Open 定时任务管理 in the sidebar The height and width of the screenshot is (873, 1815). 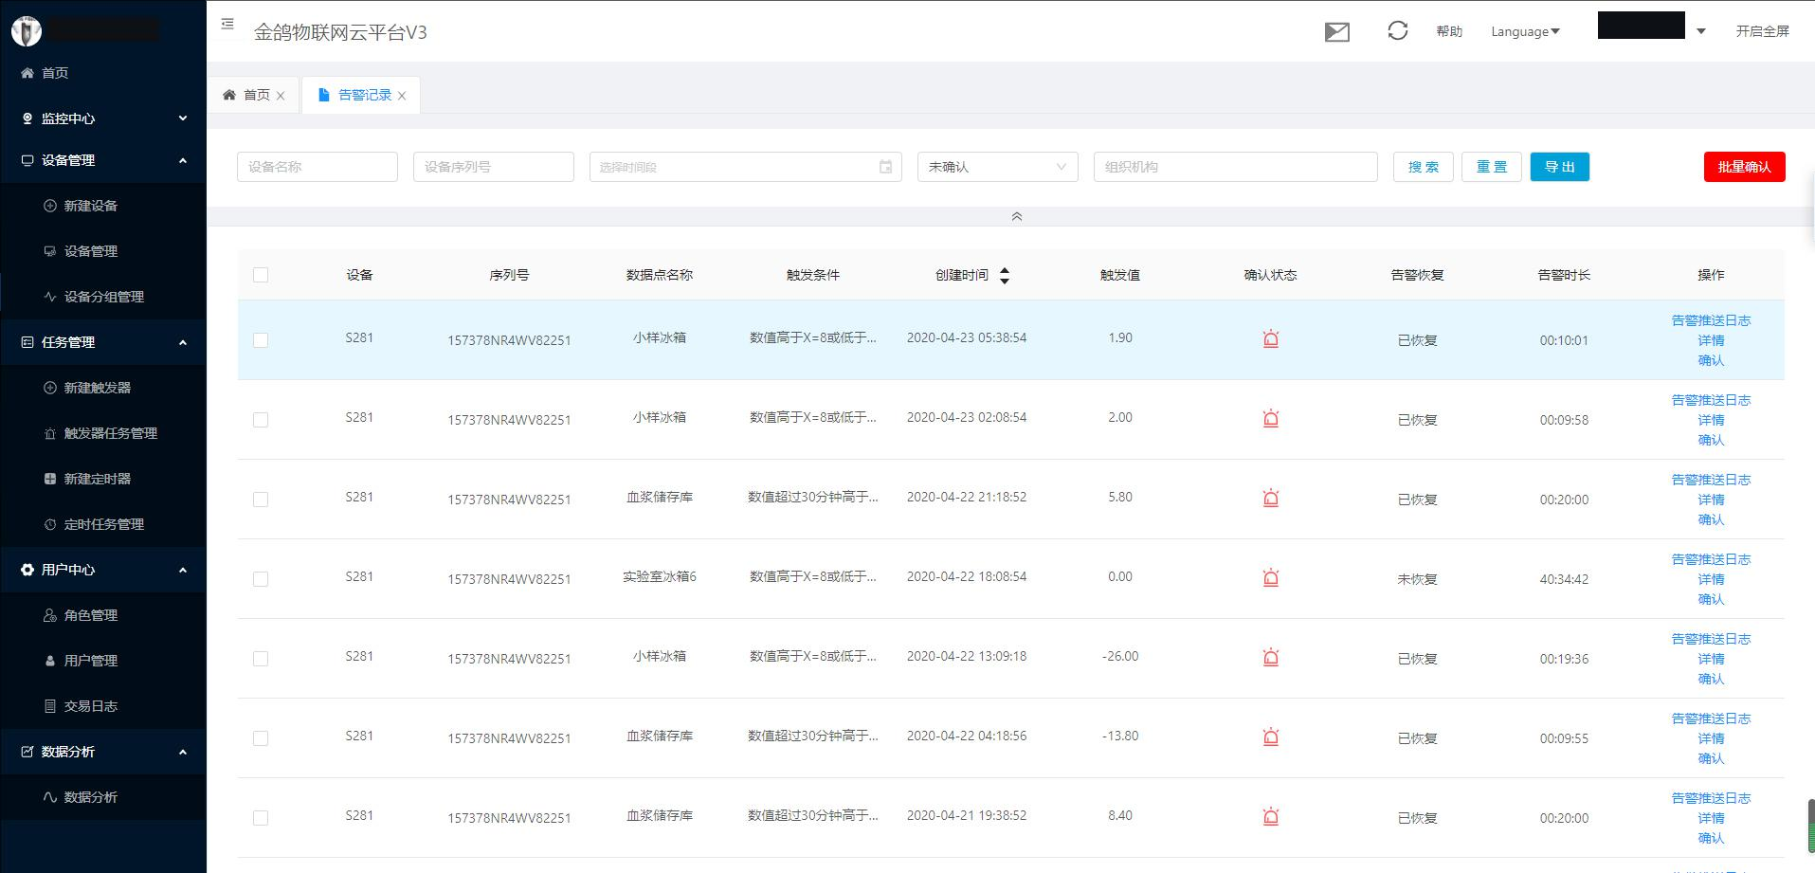coord(104,524)
